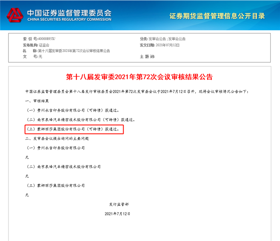280x241 pixels.
Task: Click the closing date 2021年7月12日
Action: coord(117,214)
